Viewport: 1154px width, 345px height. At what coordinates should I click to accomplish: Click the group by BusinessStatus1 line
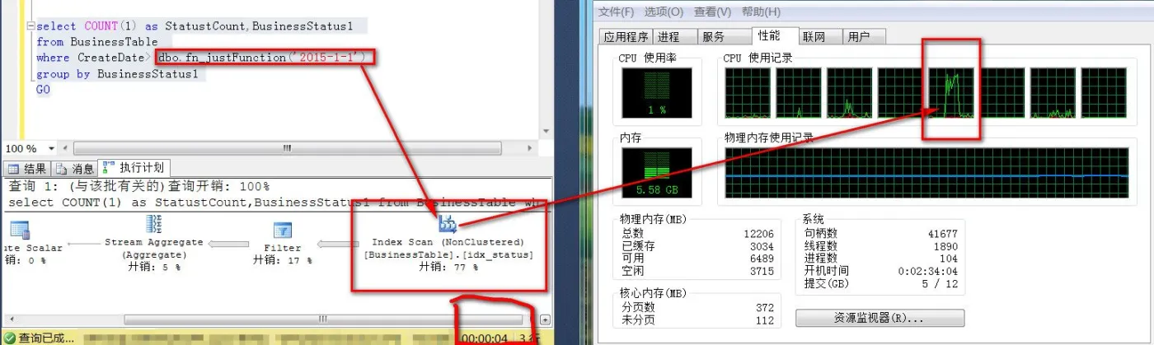117,73
